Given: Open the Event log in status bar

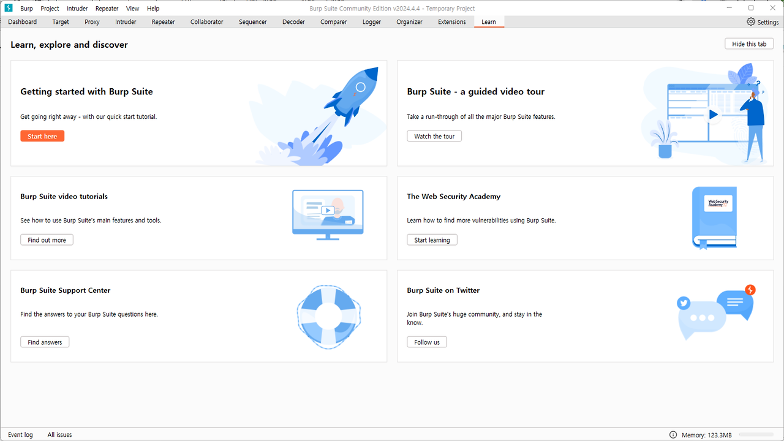Looking at the screenshot, I should pyautogui.click(x=20, y=435).
